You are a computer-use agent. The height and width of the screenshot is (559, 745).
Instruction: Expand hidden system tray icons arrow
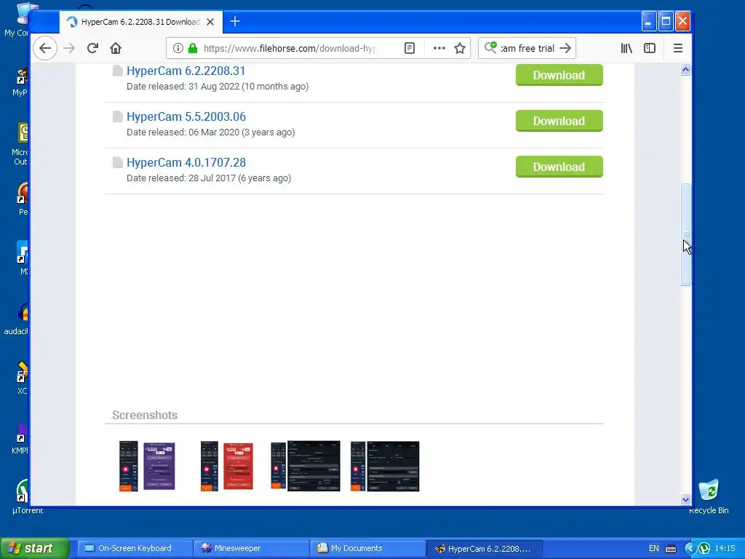(690, 549)
